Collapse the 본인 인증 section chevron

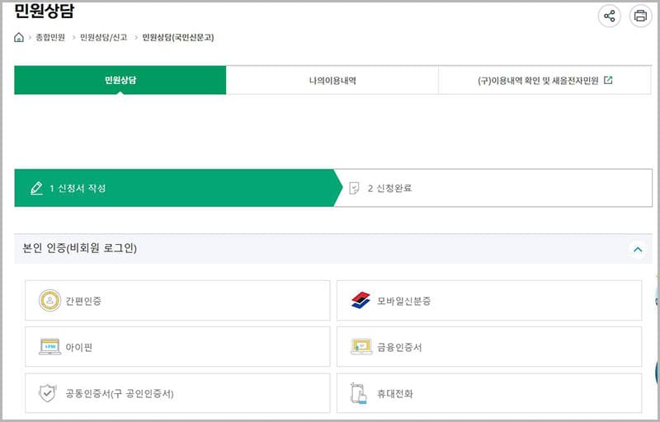click(636, 248)
